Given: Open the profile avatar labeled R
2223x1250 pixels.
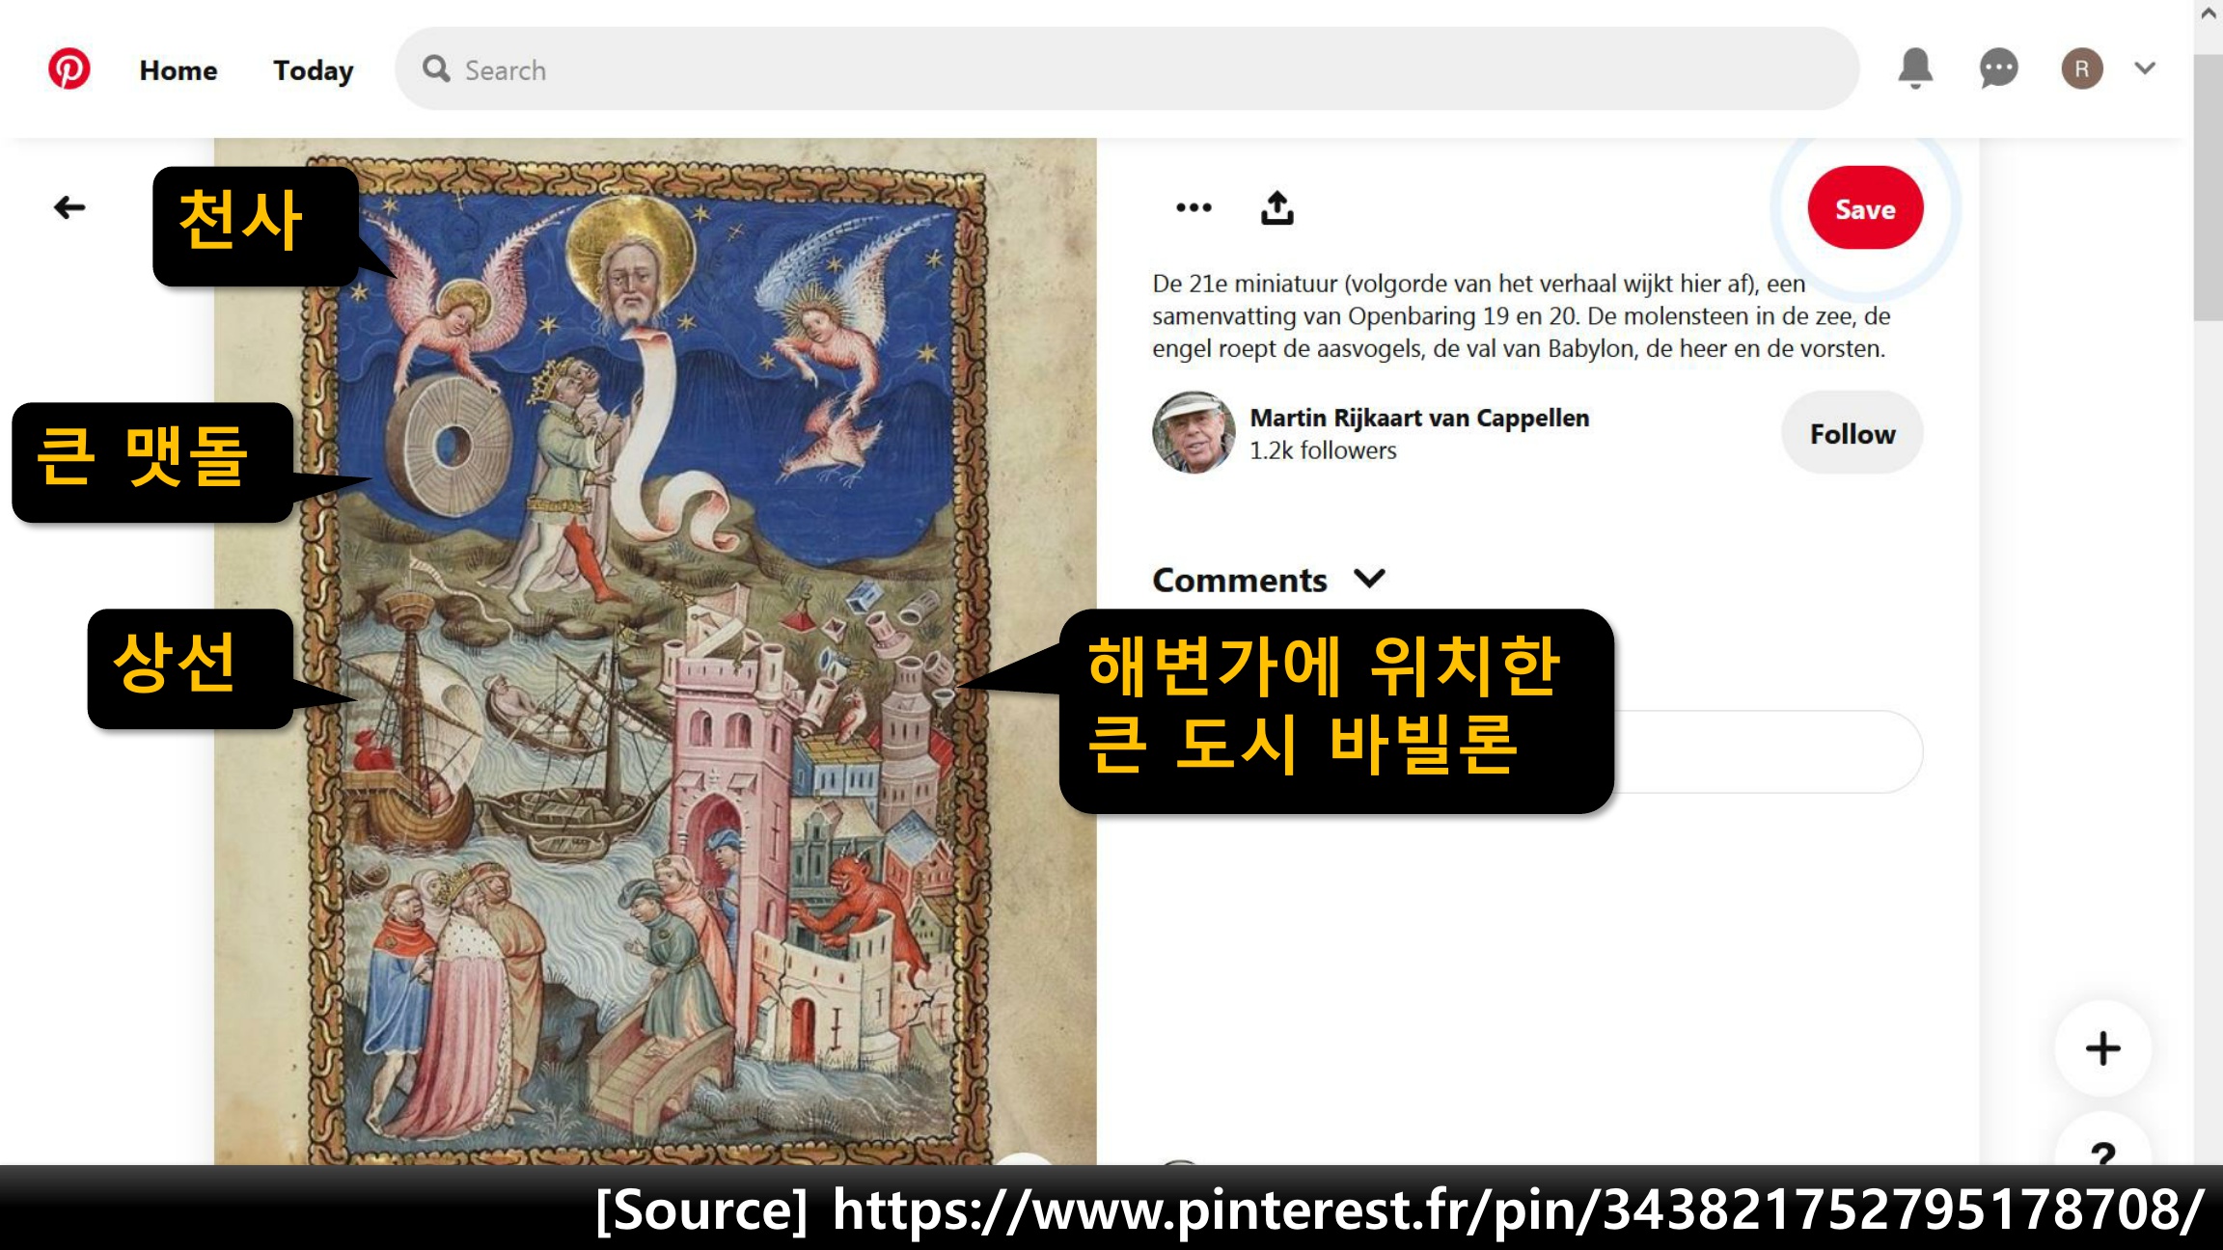Looking at the screenshot, I should pyautogui.click(x=2082, y=68).
